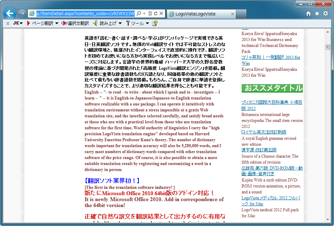Image resolution: width=334 pixels, height=226 pixels.
Task: Click the おススメタイトル green banner
Action: click(272, 88)
